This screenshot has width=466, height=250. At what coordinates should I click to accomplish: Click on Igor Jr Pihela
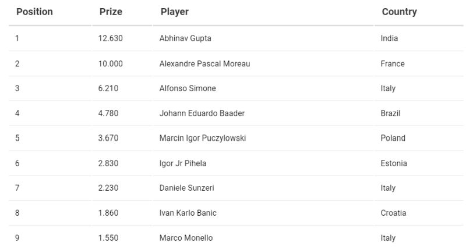pyautogui.click(x=183, y=163)
